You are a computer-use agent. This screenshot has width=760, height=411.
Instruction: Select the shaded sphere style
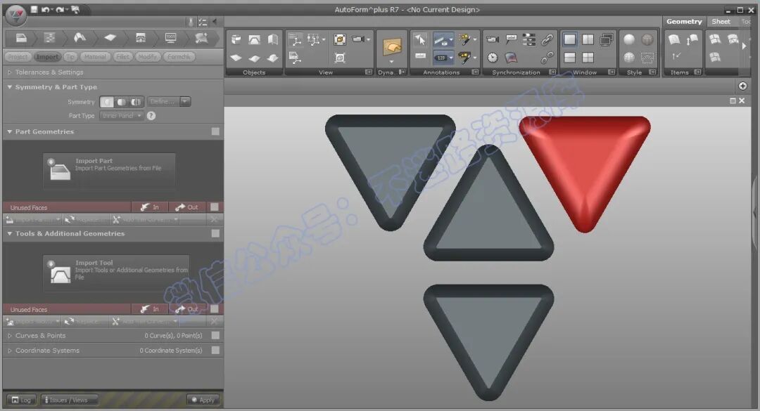point(629,39)
